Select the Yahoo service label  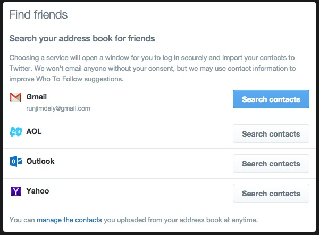(38, 191)
